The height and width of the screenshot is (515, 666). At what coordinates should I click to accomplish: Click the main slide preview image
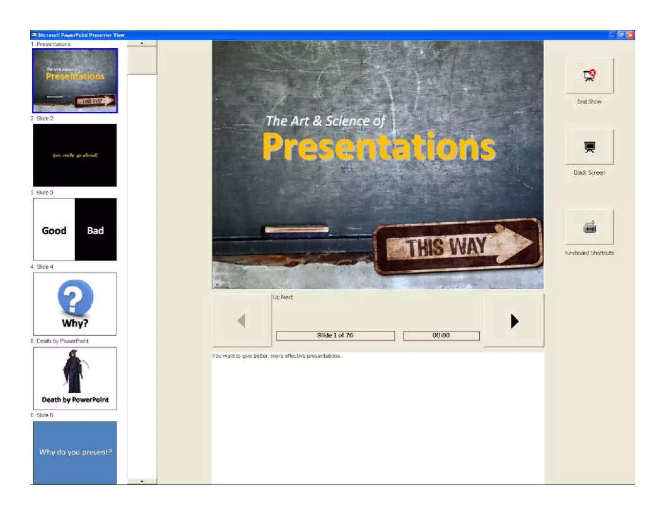(x=378, y=165)
